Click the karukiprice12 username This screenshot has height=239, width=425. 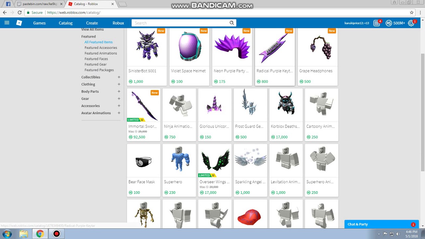[x=357, y=23]
